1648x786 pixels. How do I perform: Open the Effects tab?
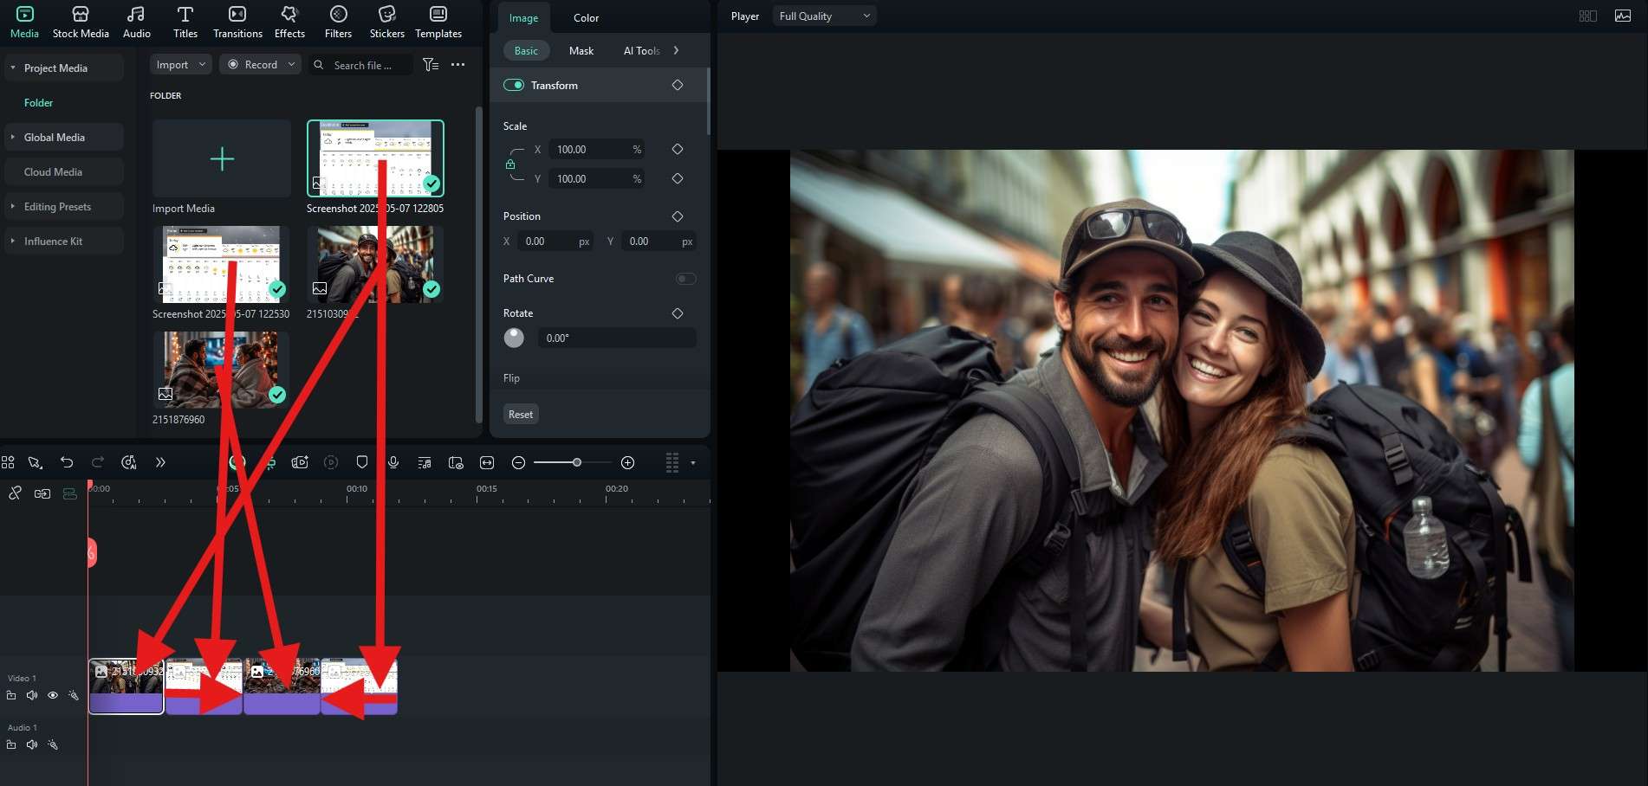point(289,23)
